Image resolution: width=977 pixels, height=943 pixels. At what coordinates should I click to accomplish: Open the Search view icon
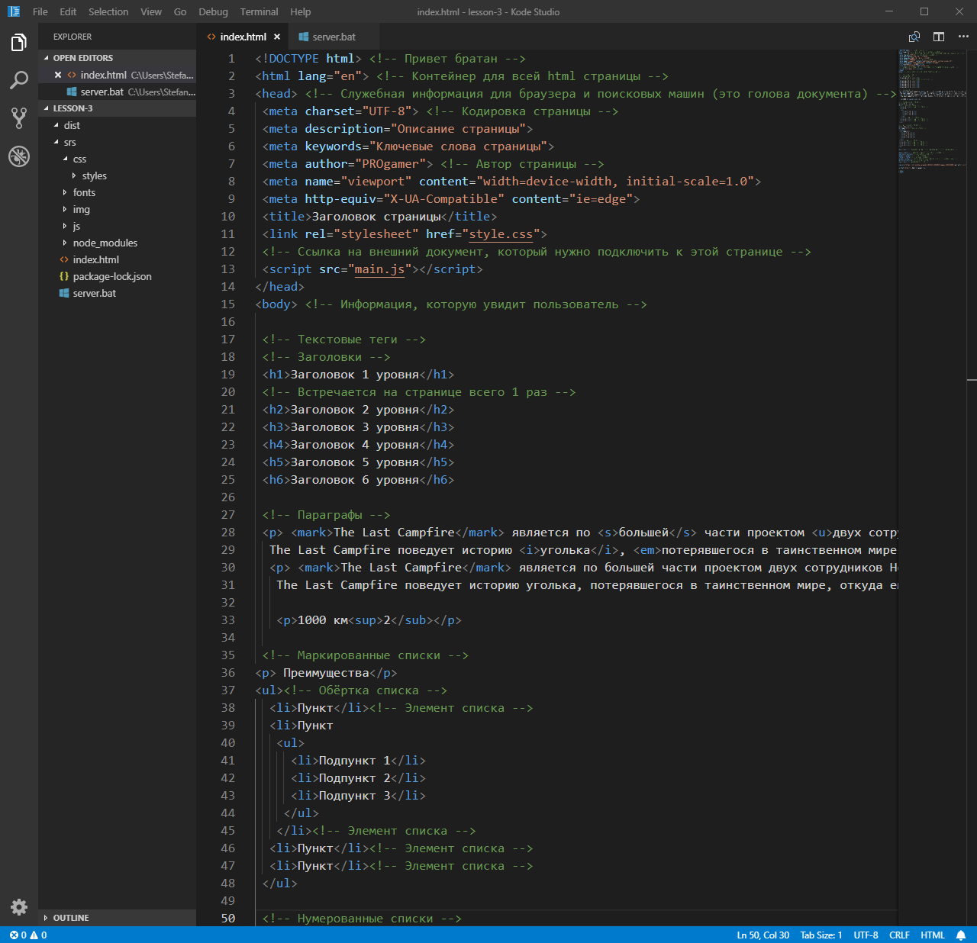coord(19,80)
